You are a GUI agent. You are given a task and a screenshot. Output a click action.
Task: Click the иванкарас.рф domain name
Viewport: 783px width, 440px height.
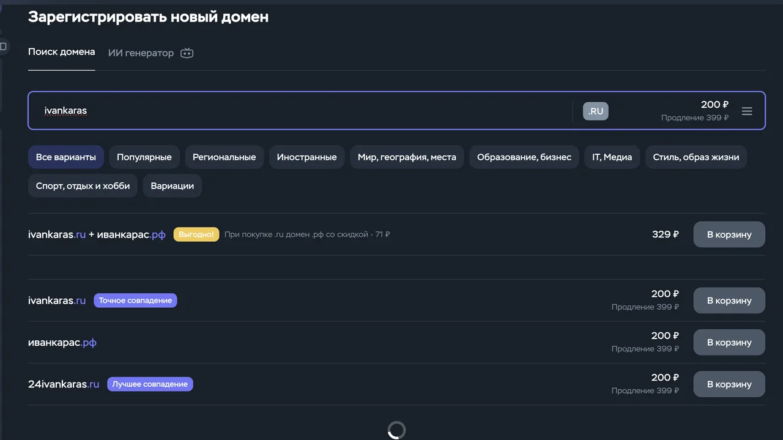pos(62,342)
